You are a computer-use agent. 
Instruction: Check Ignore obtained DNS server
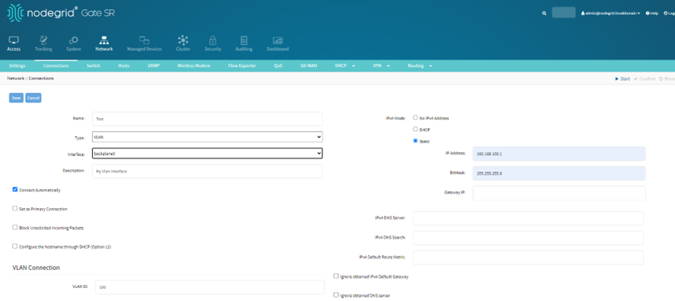(x=336, y=296)
